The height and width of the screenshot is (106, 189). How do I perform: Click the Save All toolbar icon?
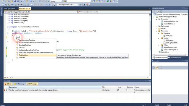18,1
